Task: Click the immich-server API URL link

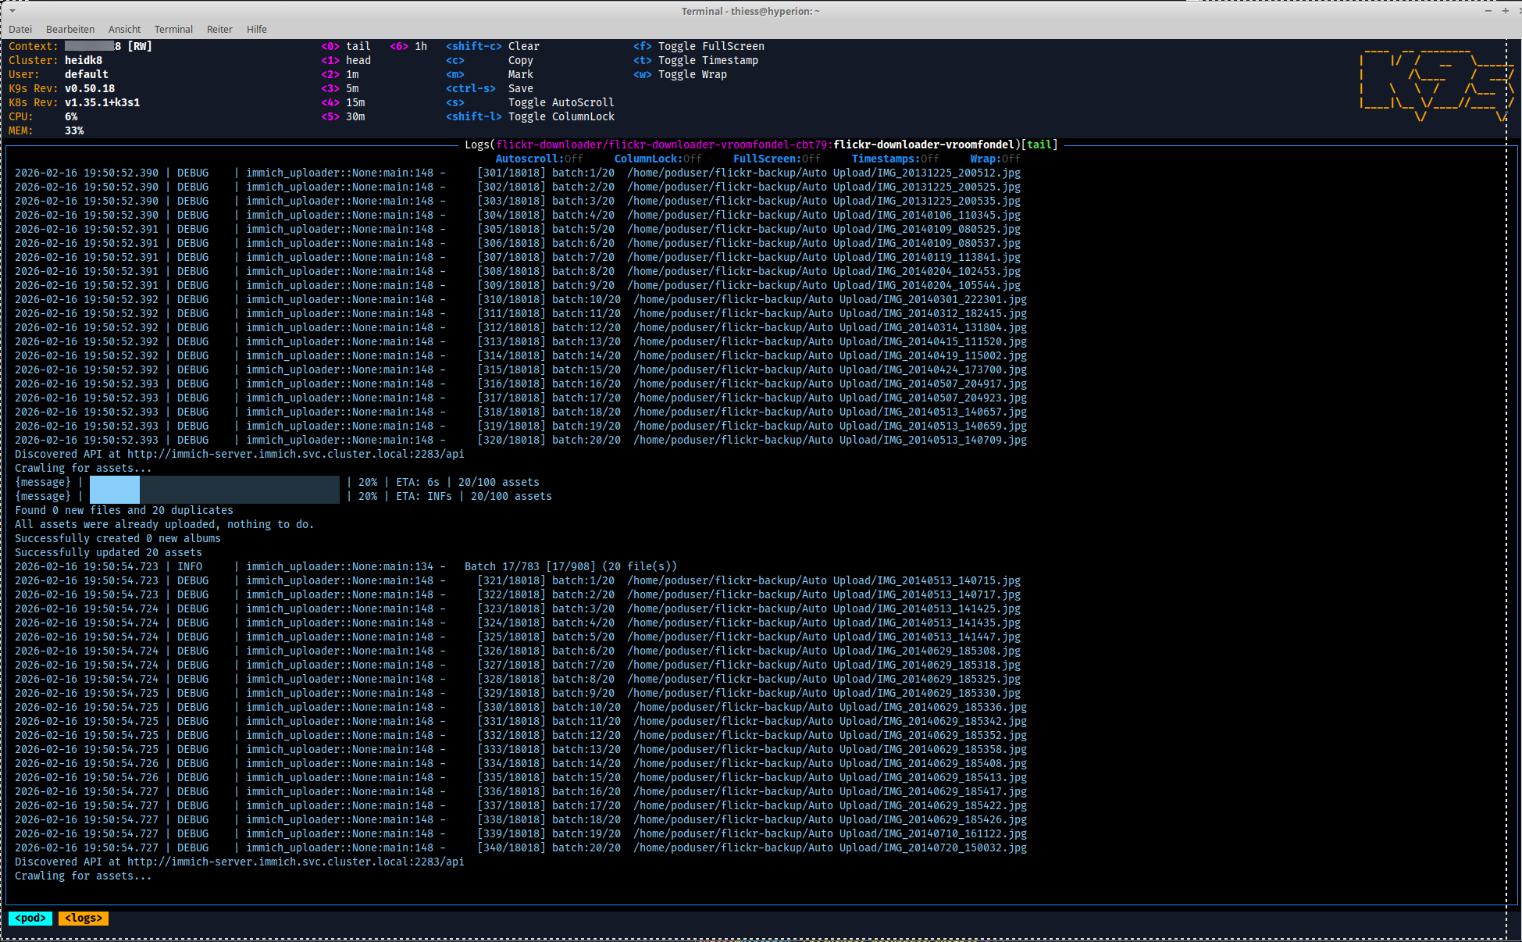Action: 295,454
